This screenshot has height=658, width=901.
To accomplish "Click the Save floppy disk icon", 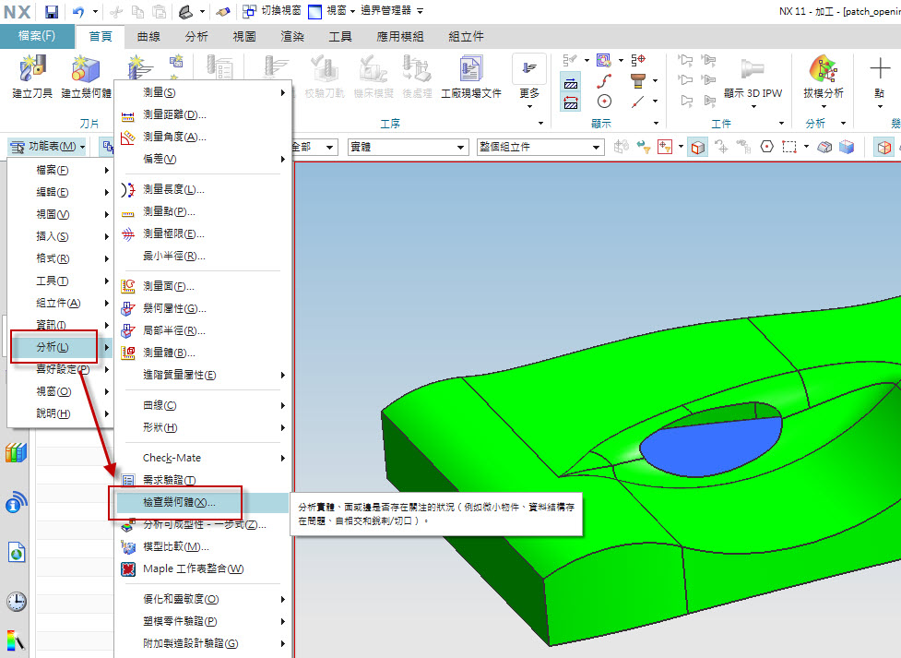I will 52,11.
